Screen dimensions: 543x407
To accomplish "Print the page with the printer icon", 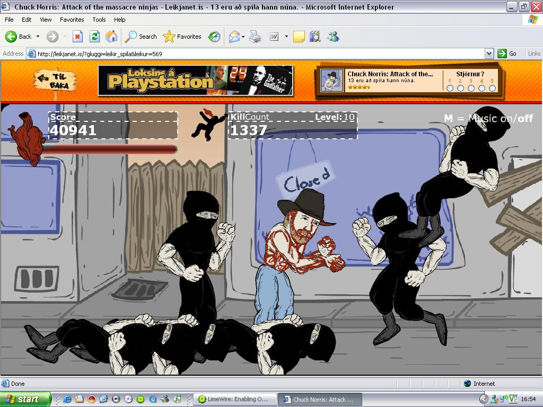I will click(x=255, y=37).
